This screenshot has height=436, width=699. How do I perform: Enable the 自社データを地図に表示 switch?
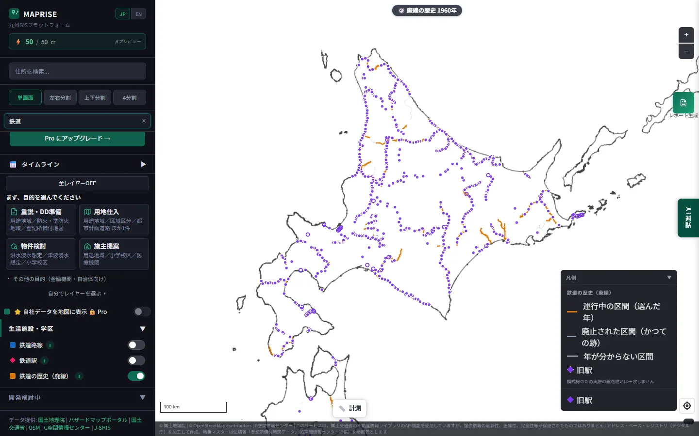(142, 311)
